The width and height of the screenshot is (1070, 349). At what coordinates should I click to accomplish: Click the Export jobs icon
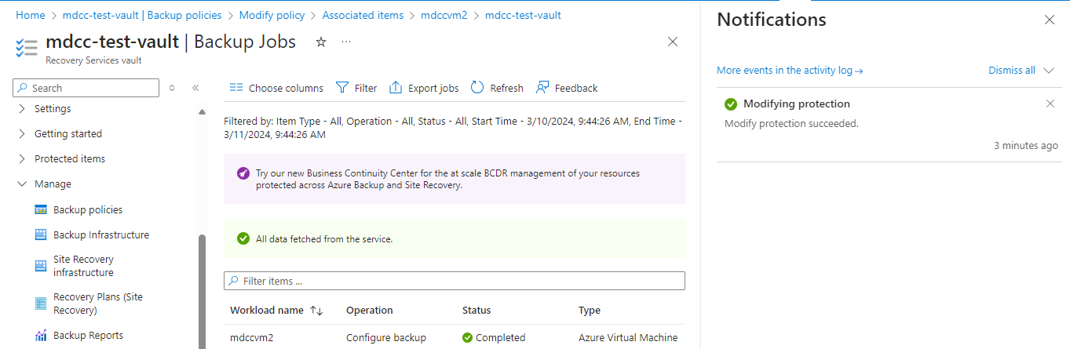[396, 88]
